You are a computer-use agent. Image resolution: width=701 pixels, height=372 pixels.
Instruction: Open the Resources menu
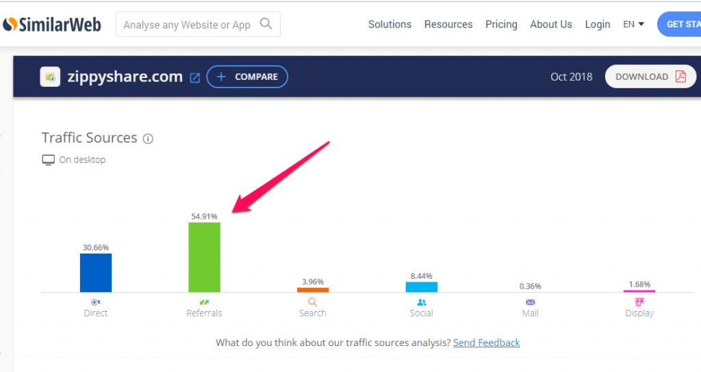(448, 25)
